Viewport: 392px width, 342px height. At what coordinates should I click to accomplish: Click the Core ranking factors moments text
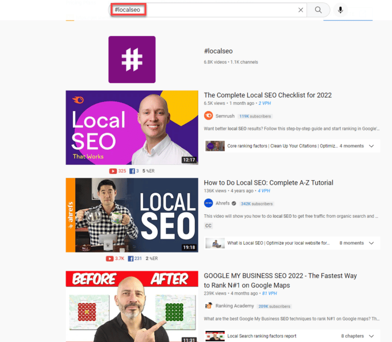tap(283, 146)
